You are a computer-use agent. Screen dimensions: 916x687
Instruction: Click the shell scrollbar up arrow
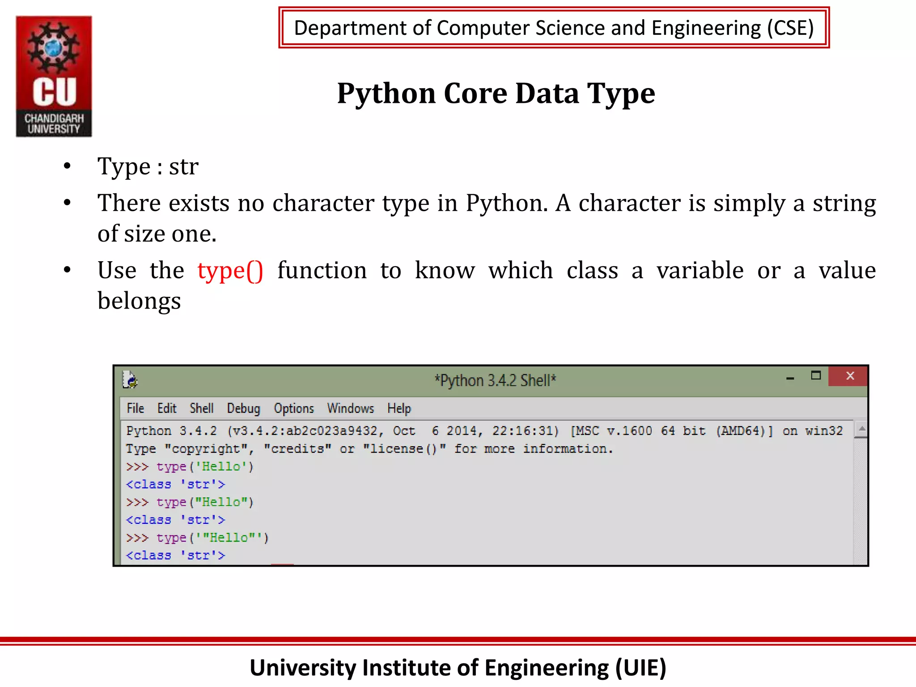pyautogui.click(x=861, y=429)
